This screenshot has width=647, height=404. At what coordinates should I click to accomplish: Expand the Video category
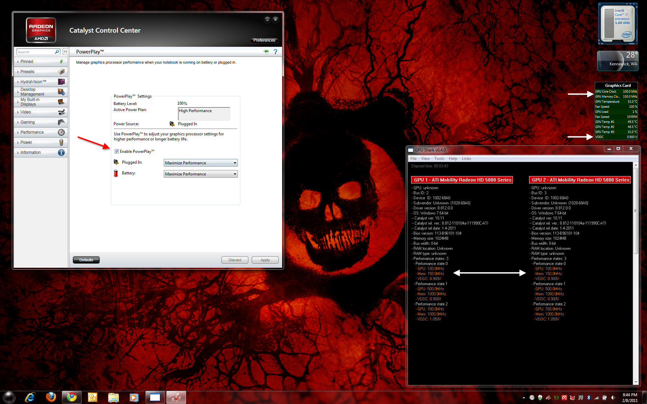point(41,112)
